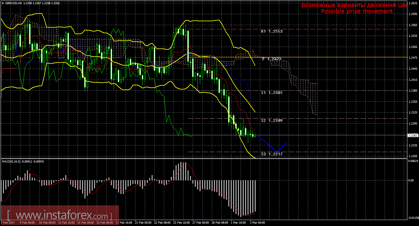Image resolution: width=419 pixels, height=226 pixels.
Task: Click the 1.2385 price scale value
Action: (x=412, y=91)
